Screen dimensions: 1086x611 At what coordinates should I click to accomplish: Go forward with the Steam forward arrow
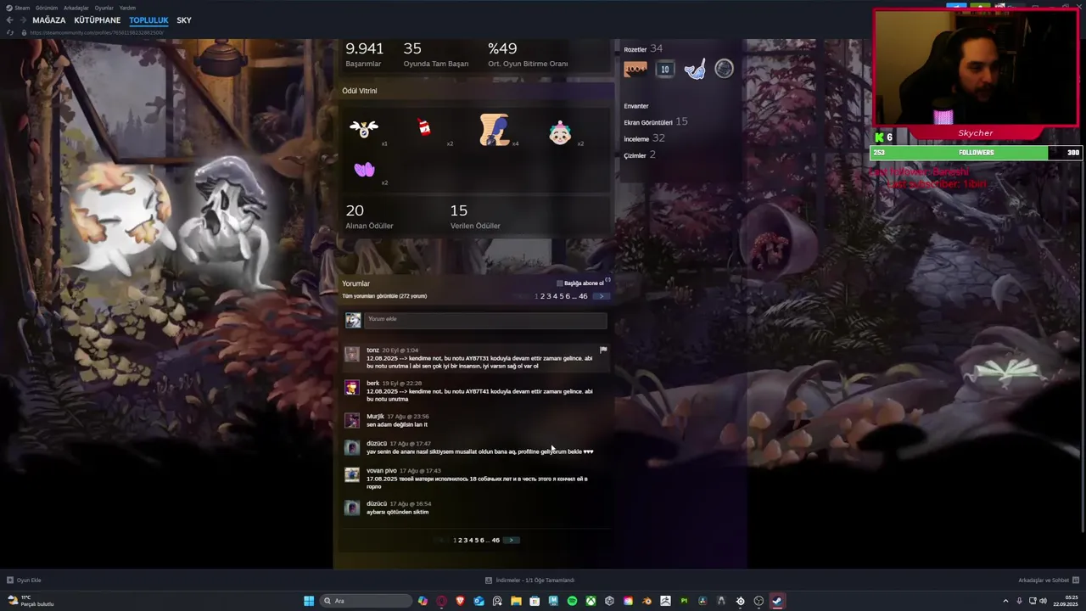22,20
